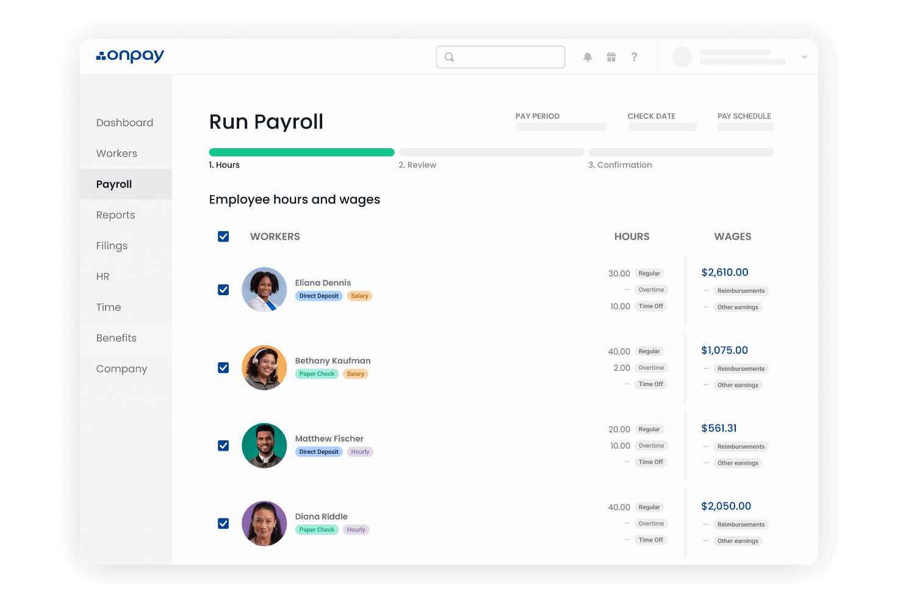
Task: Open Matthew Fischer worker name
Action: [329, 439]
